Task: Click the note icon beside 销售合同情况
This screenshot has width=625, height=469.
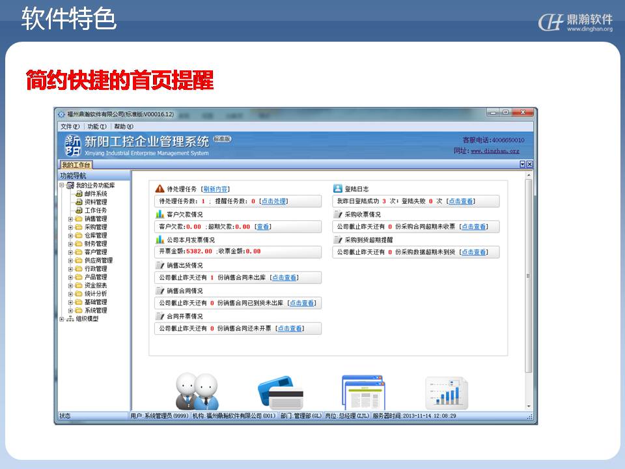Action: 160,291
